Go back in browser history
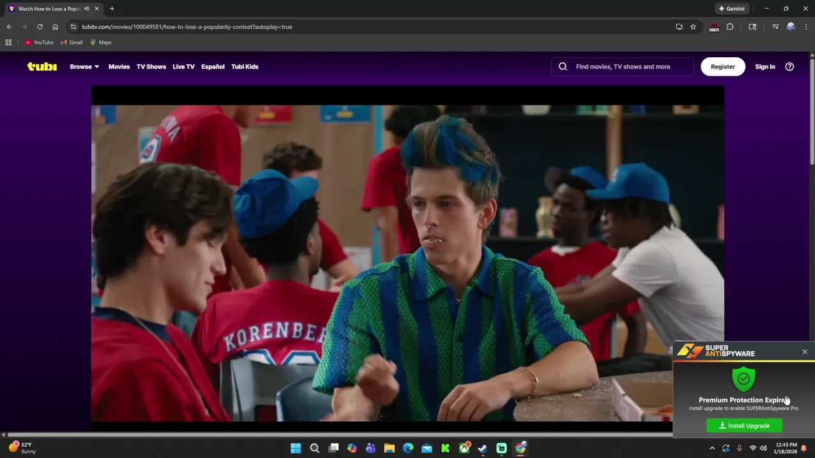815x458 pixels. 9,27
